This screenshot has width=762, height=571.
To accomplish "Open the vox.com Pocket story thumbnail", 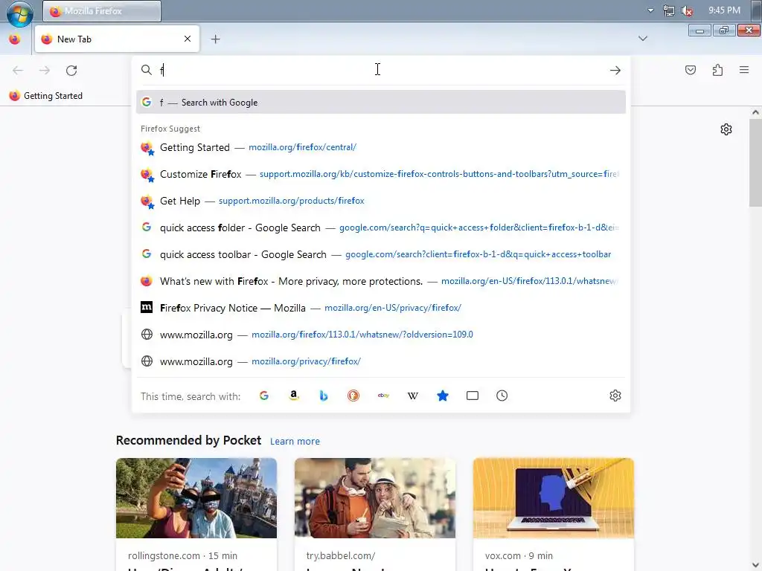I will [x=554, y=498].
